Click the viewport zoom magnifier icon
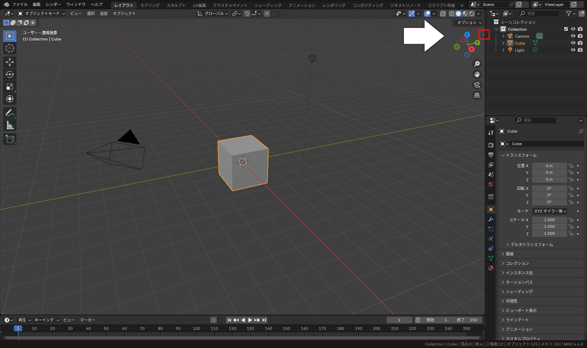Image resolution: width=587 pixels, height=348 pixels. [x=477, y=64]
